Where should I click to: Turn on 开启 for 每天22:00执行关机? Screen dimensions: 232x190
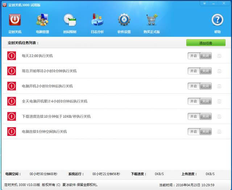(194, 56)
